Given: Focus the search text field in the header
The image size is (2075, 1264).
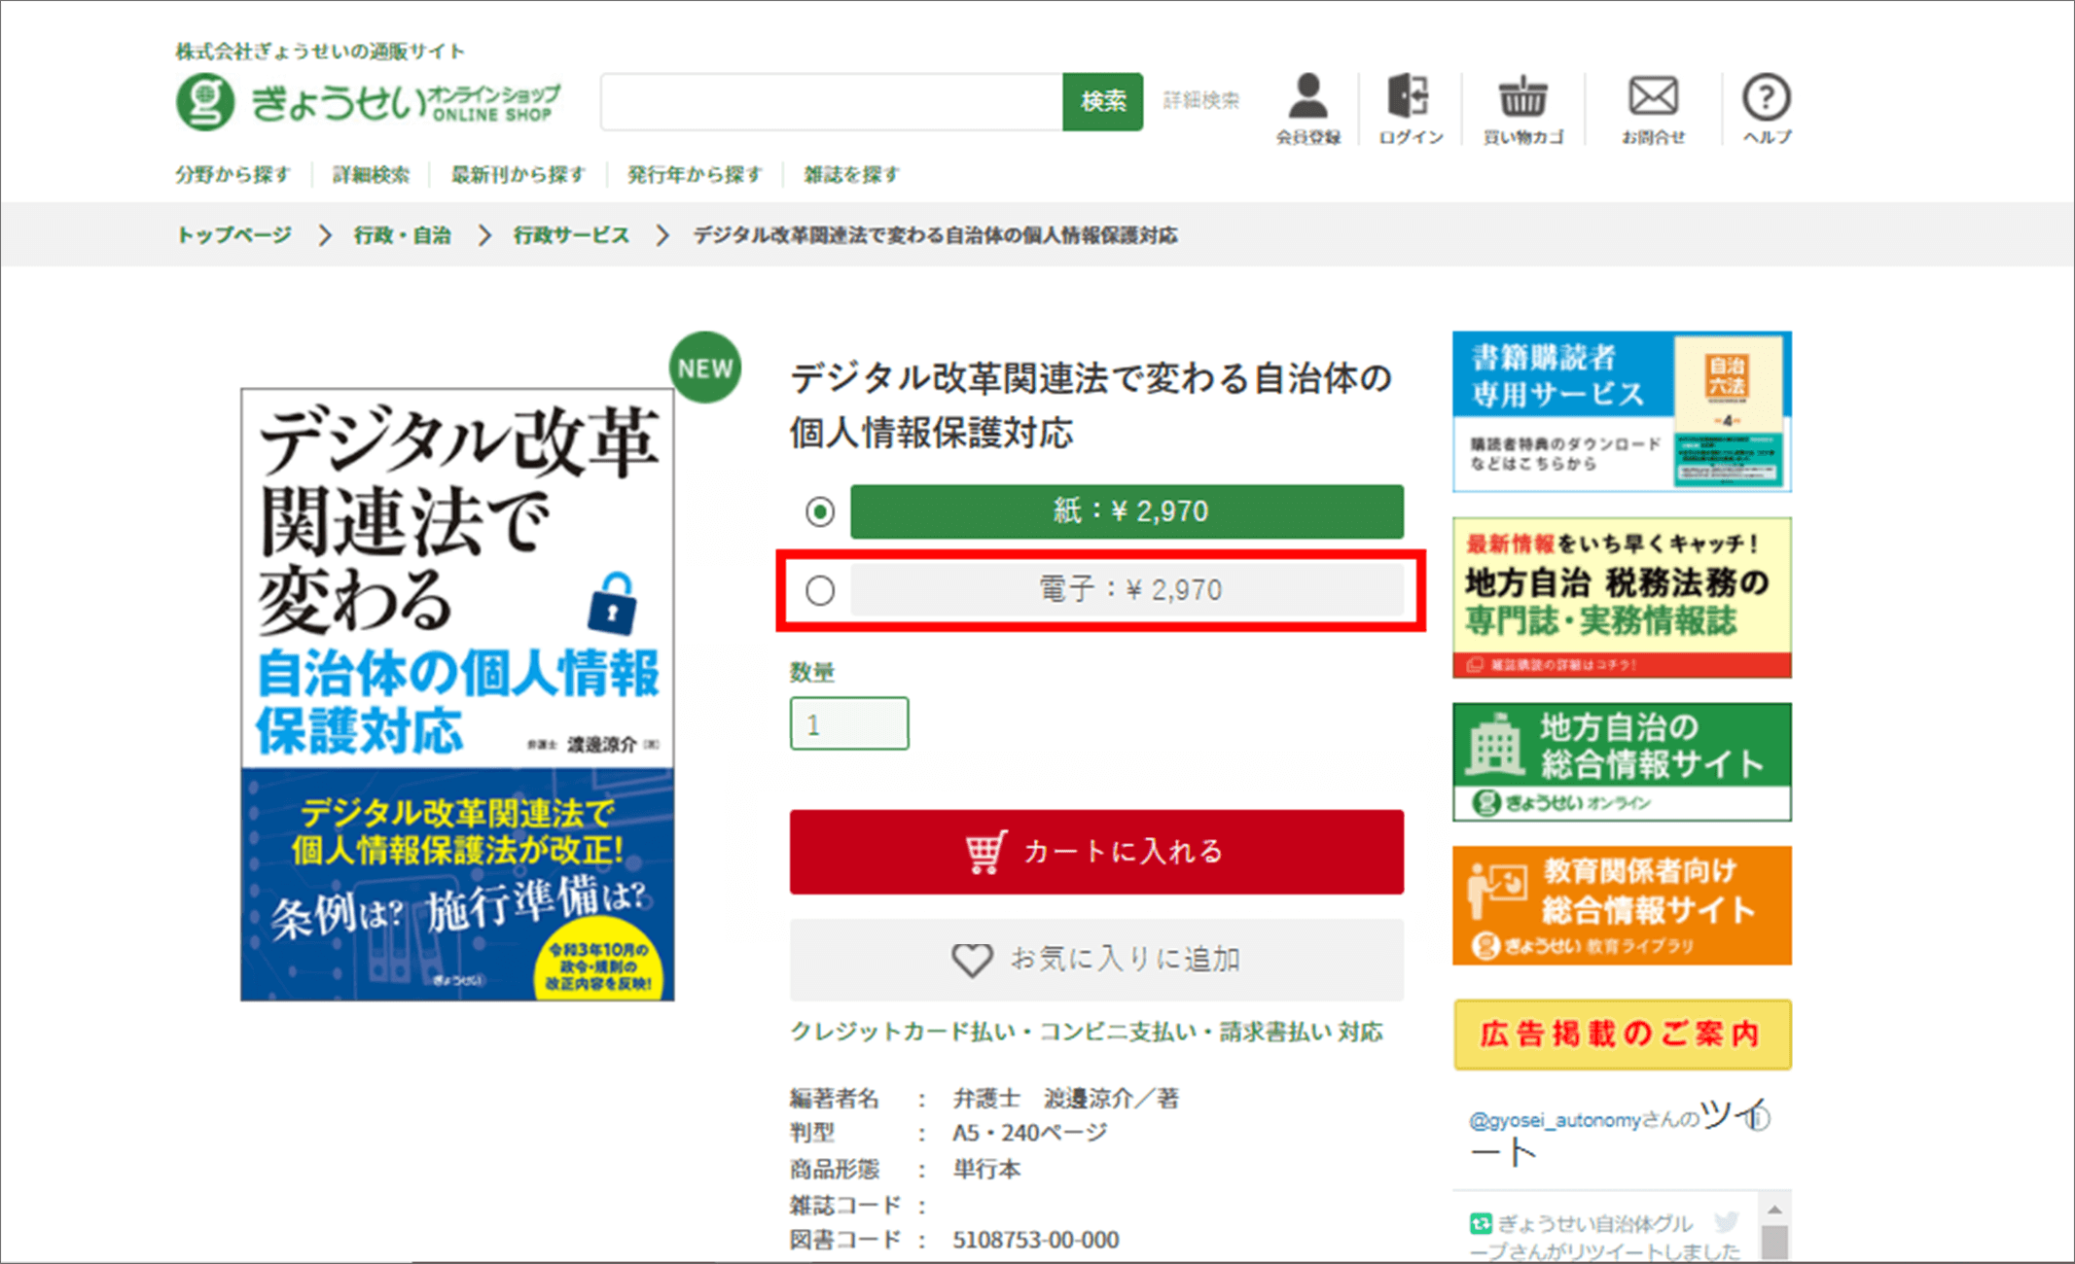Looking at the screenshot, I should [x=832, y=101].
